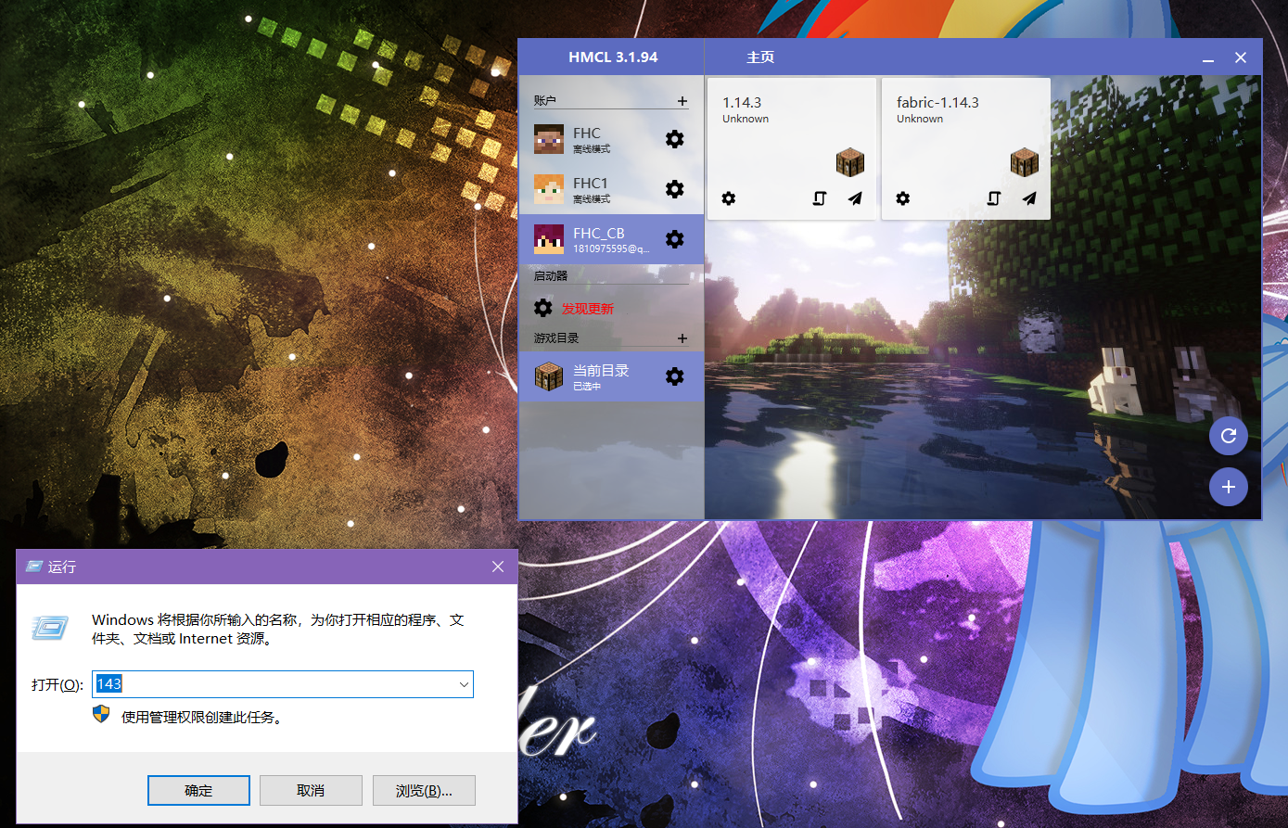Expand the Run dialog open history dropdown
This screenshot has width=1288, height=828.
pos(464,684)
